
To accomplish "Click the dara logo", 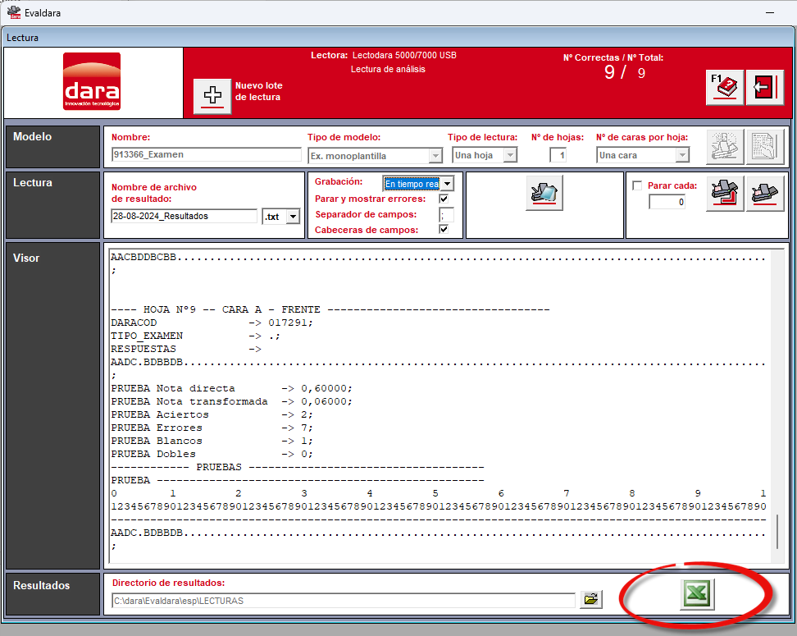I will (x=92, y=81).
